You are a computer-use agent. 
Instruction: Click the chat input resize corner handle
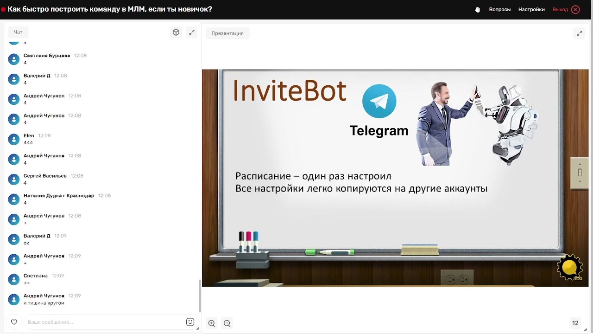coord(198,328)
